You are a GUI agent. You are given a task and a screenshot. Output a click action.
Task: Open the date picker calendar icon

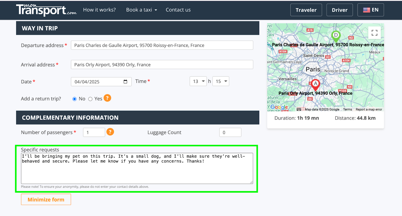click(x=125, y=82)
